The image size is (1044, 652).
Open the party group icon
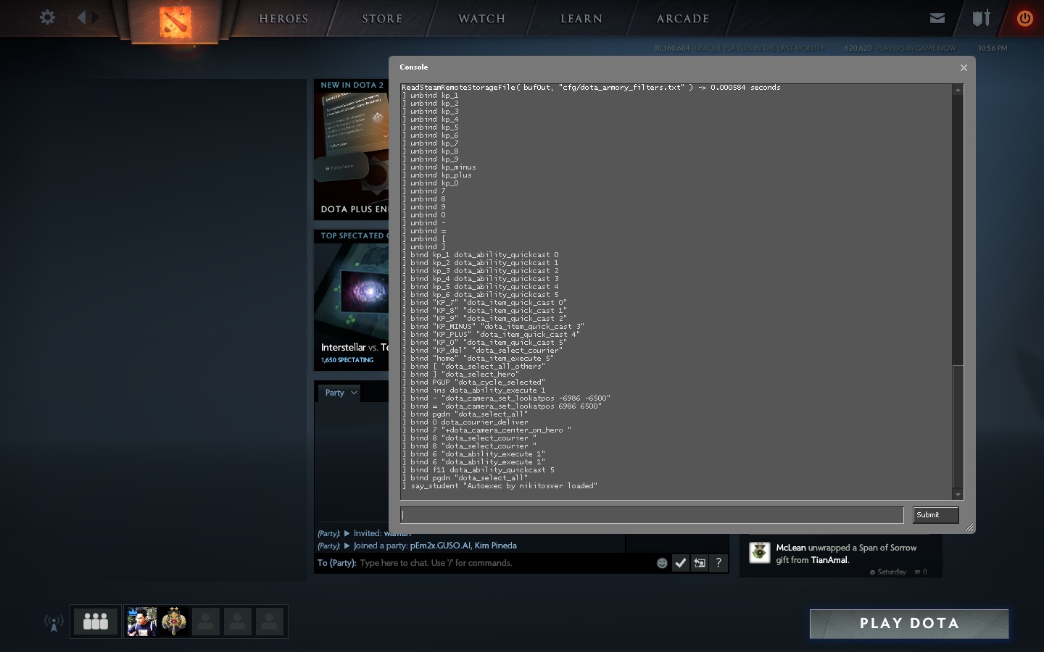(95, 622)
